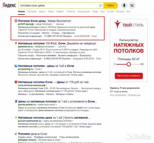The height and width of the screenshot is (143, 154).
Task: Click the vipceiling.ru blue favicon
Action: coord(16,66)
